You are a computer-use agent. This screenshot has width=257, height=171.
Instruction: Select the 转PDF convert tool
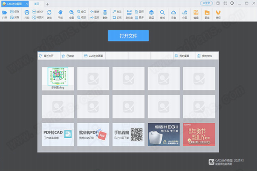click(x=38, y=12)
